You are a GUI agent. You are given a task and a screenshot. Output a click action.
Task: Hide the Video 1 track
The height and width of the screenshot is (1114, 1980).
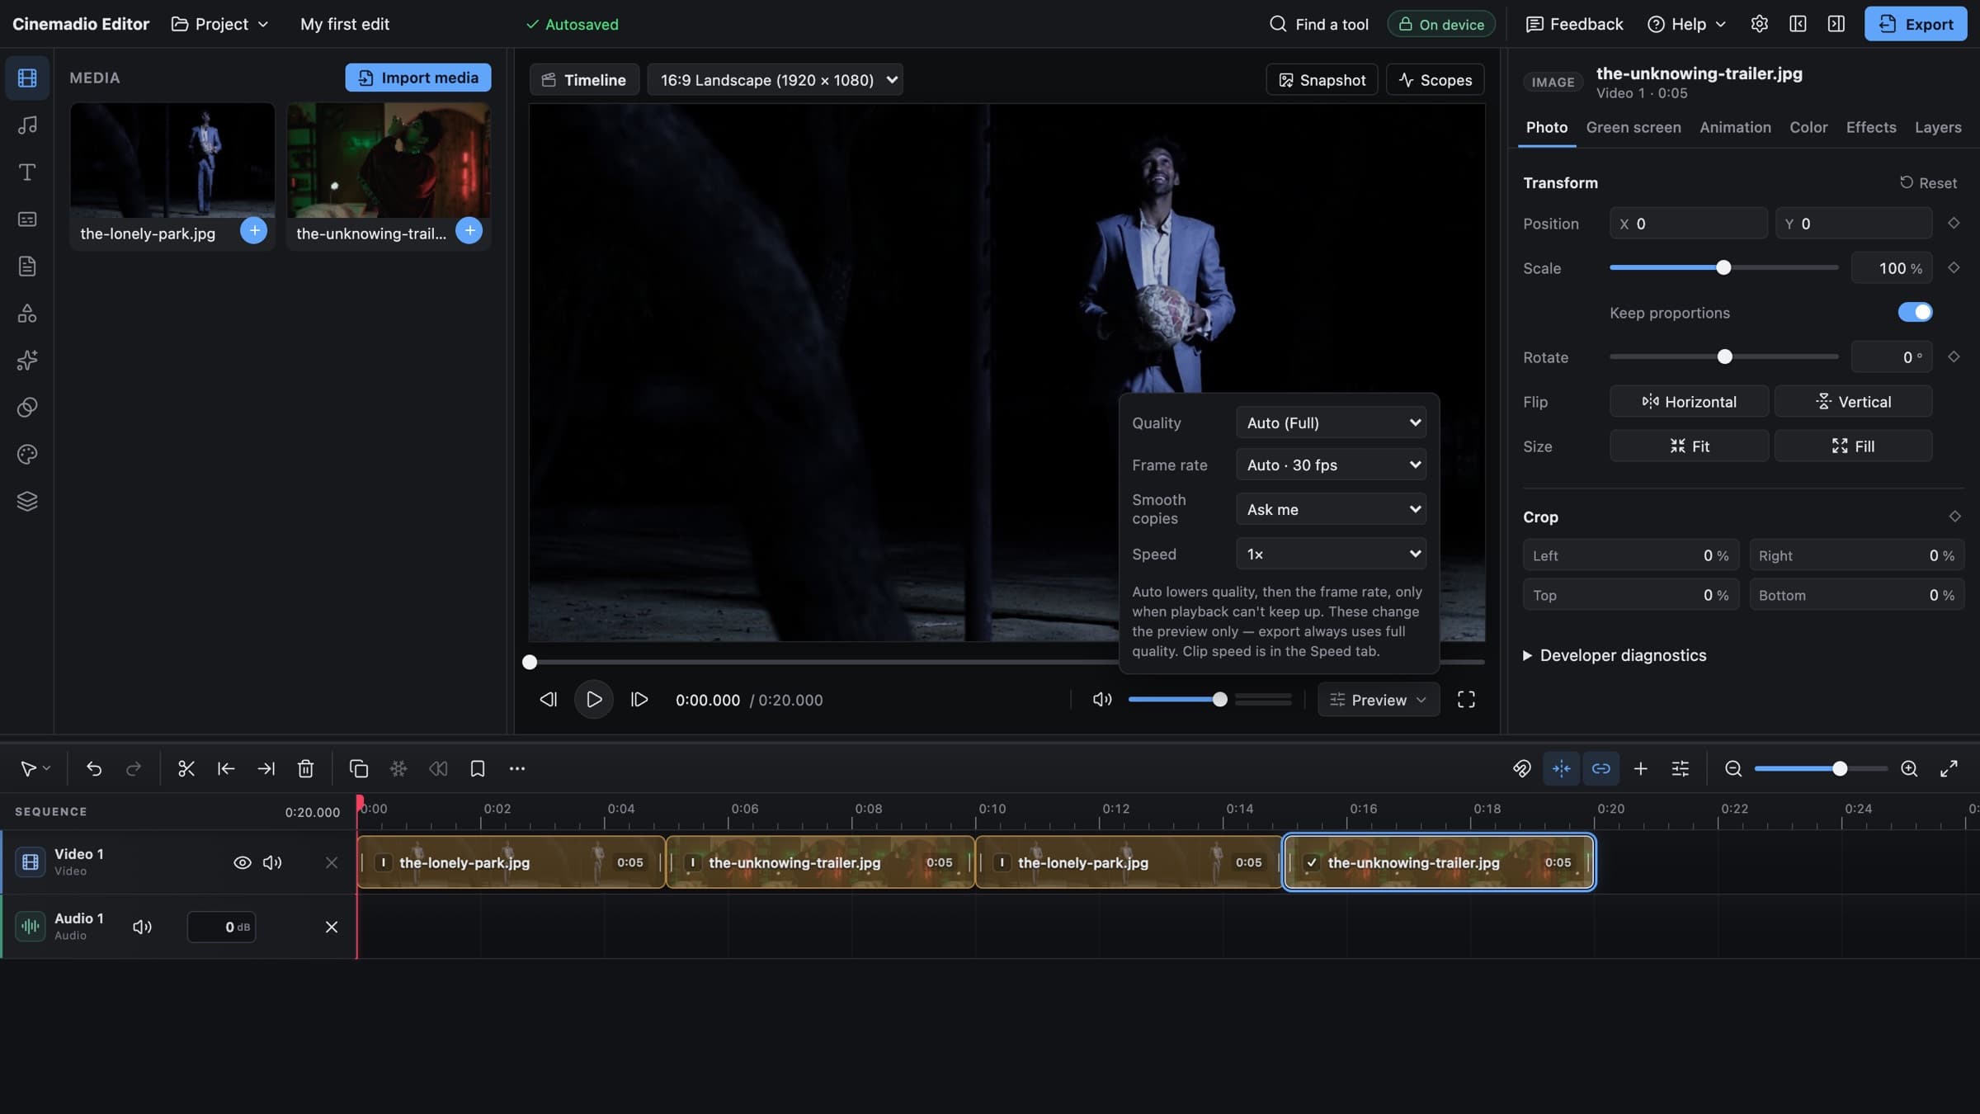(x=243, y=863)
